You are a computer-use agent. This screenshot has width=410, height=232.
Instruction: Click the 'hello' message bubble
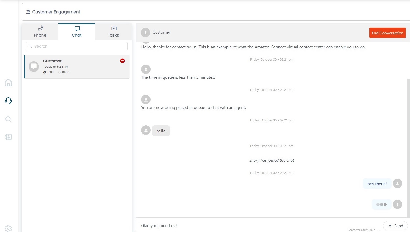(161, 131)
